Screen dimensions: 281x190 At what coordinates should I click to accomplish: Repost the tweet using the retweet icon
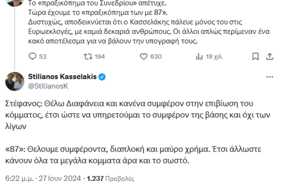pos(88,57)
